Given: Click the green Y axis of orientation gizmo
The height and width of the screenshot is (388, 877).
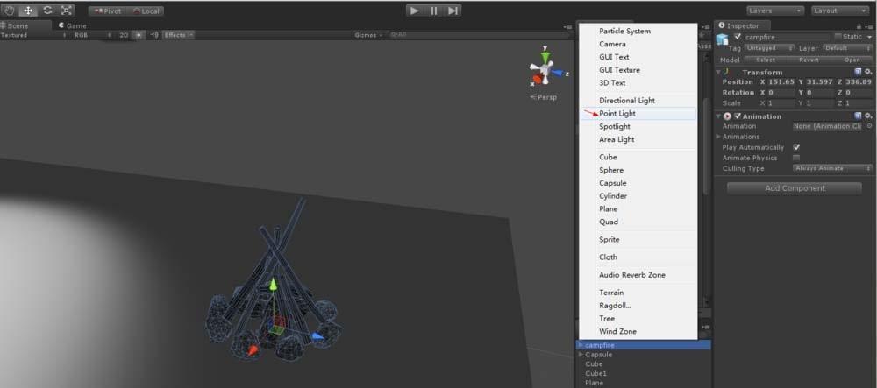Looking at the screenshot, I should 545,56.
